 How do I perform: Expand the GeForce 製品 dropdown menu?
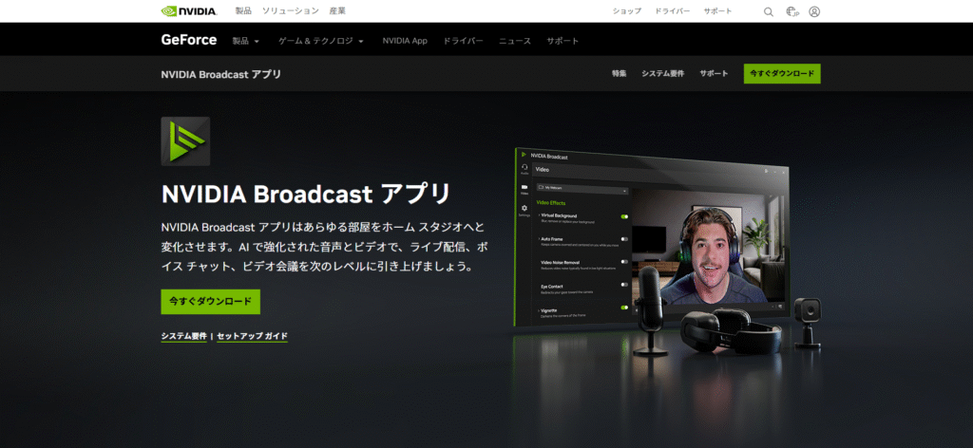[x=246, y=41]
